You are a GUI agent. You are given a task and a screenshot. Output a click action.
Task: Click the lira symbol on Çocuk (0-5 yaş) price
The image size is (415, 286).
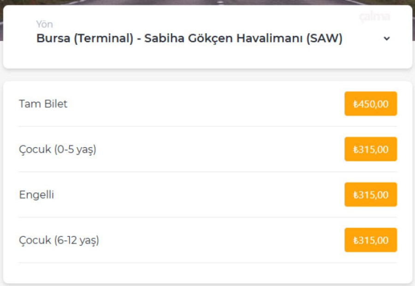[x=356, y=149]
